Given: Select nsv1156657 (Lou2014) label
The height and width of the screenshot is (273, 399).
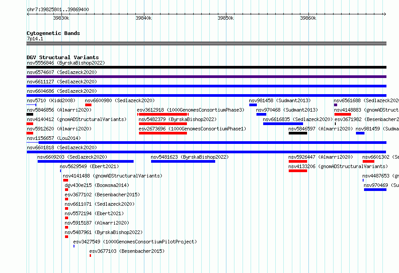Looking at the screenshot, I should coord(54,138).
